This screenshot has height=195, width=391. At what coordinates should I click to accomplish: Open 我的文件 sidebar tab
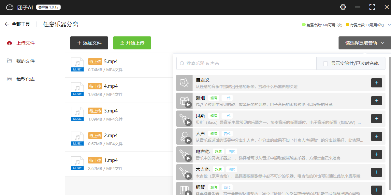[x=25, y=61]
